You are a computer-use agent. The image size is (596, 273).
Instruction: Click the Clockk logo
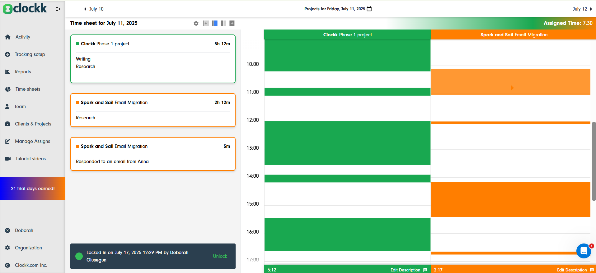pyautogui.click(x=25, y=8)
